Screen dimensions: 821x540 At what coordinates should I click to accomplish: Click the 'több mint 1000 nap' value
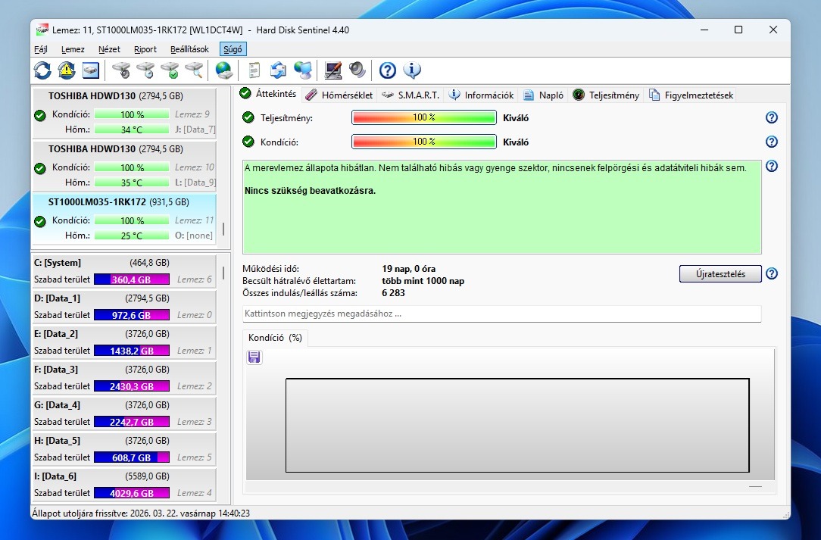click(423, 281)
